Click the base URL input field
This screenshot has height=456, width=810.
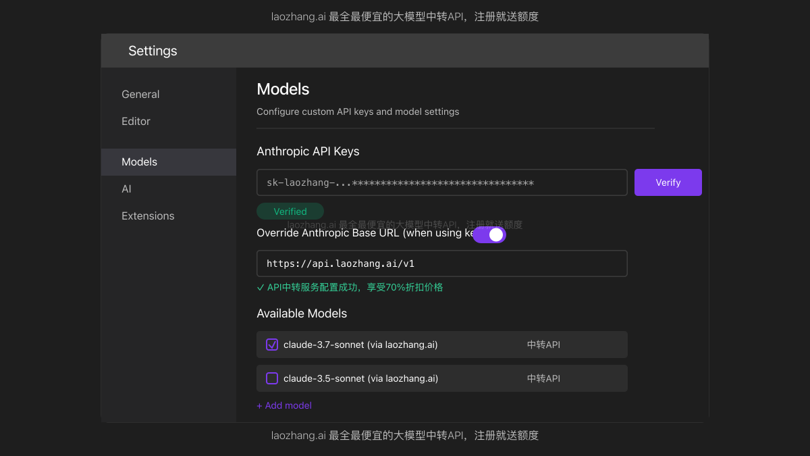pyautogui.click(x=442, y=263)
